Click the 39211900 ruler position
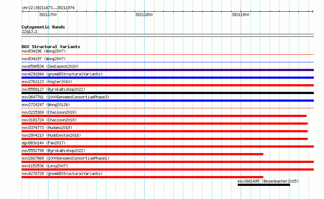The image size is (324, 199). coord(240,15)
